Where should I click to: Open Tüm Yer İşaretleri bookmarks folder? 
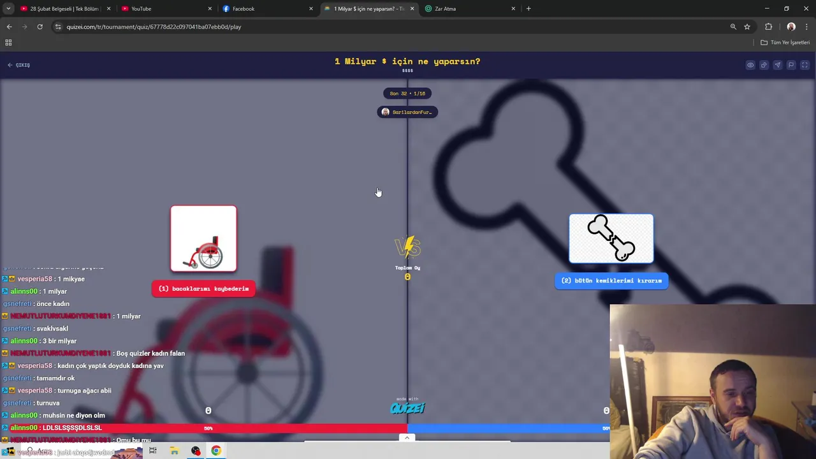785,43
